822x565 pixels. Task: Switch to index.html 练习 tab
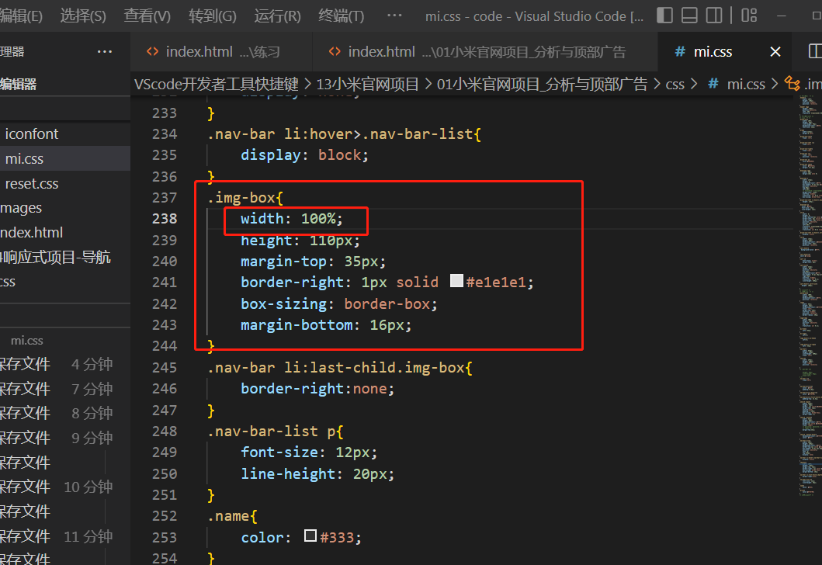pyautogui.click(x=221, y=51)
